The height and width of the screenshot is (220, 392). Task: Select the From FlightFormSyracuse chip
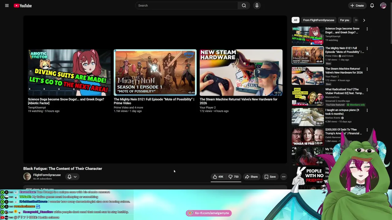pos(318,20)
